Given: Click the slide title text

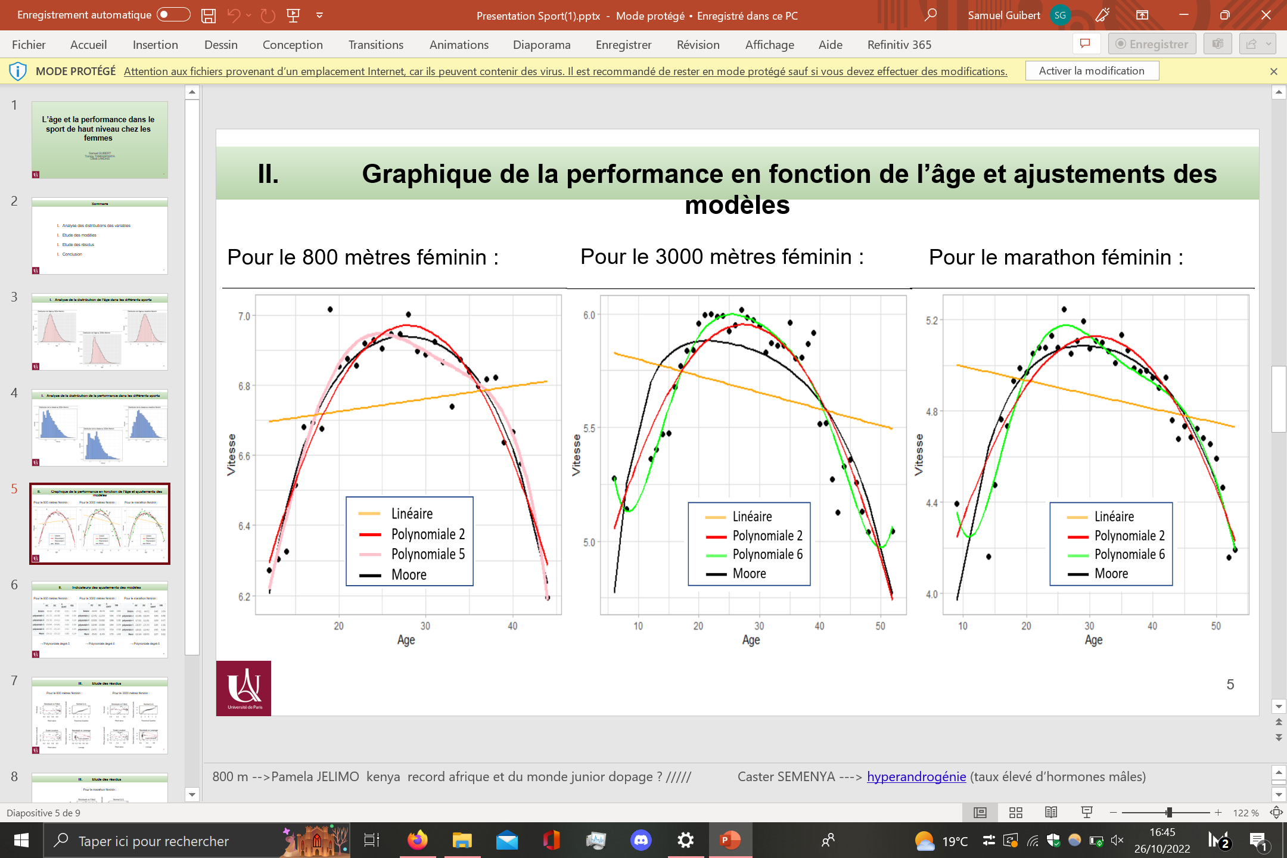Looking at the screenshot, I should coord(738,189).
